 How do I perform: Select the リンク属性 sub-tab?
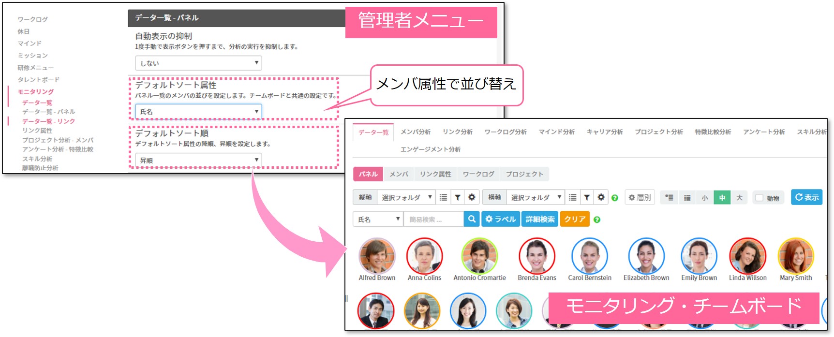(435, 174)
